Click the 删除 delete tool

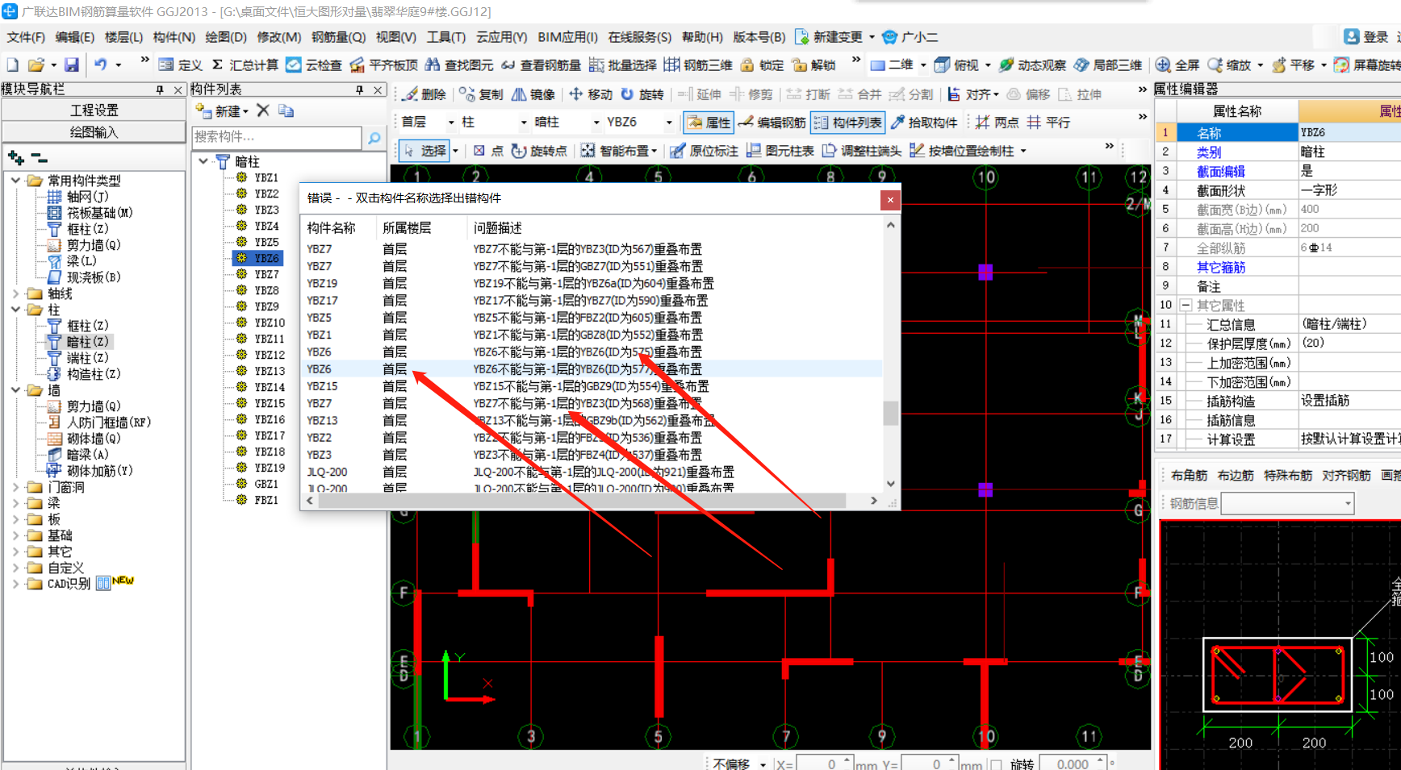coord(424,94)
